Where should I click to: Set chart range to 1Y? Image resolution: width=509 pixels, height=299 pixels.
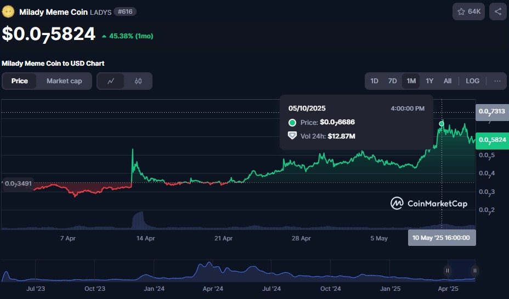coord(429,81)
